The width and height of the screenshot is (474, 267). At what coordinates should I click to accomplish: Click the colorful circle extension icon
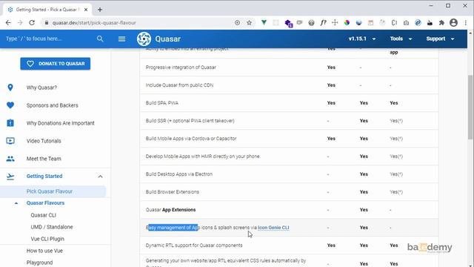(347, 23)
